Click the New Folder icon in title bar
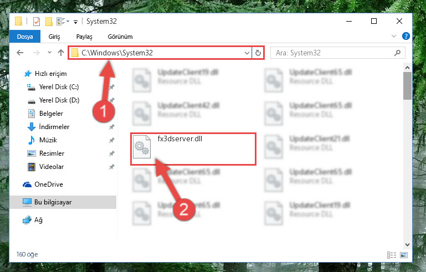 [x=49, y=22]
